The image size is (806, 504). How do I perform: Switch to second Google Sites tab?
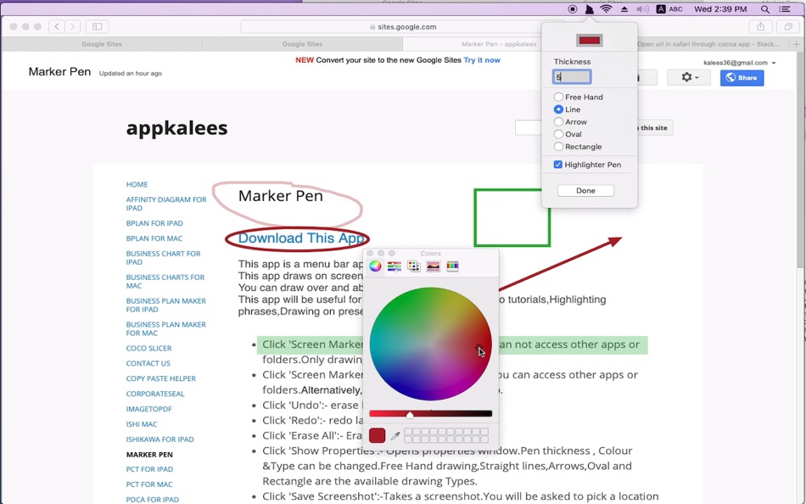click(302, 44)
